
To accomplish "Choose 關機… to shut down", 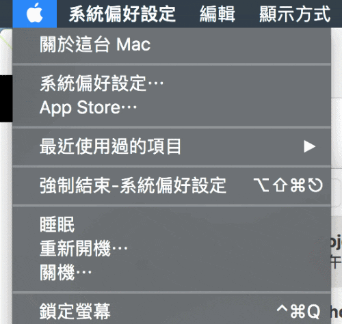I will [172, 273].
